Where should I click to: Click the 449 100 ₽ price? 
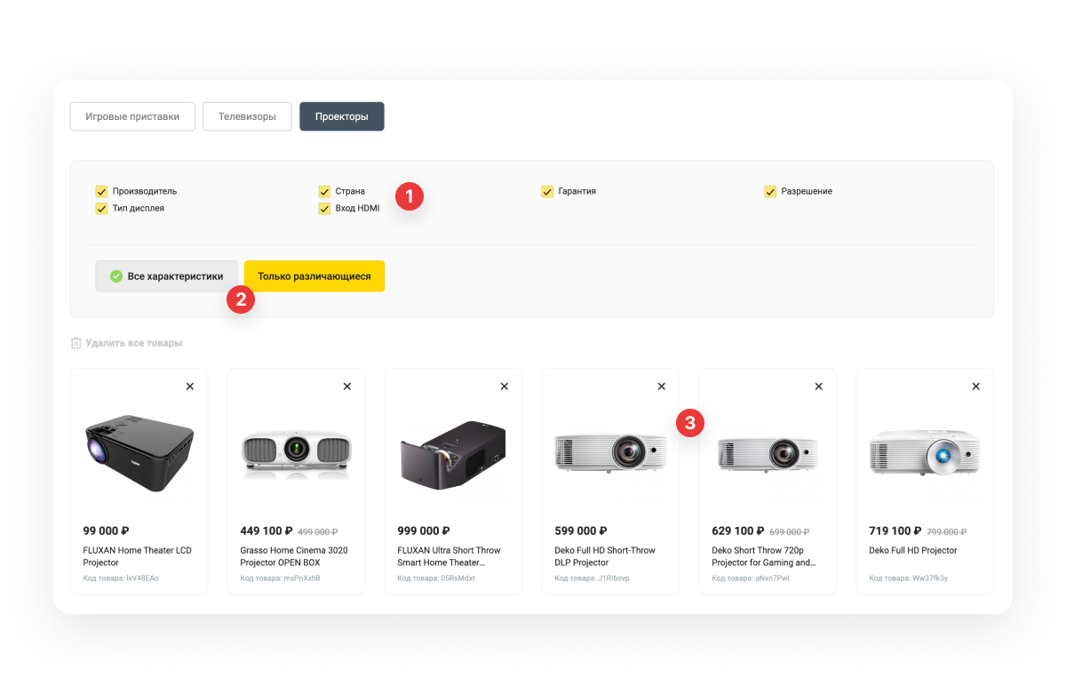(266, 531)
